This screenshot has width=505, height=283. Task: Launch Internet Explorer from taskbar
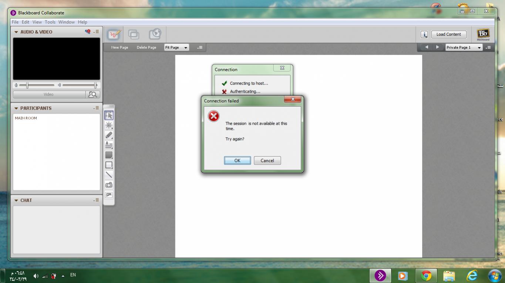472,276
